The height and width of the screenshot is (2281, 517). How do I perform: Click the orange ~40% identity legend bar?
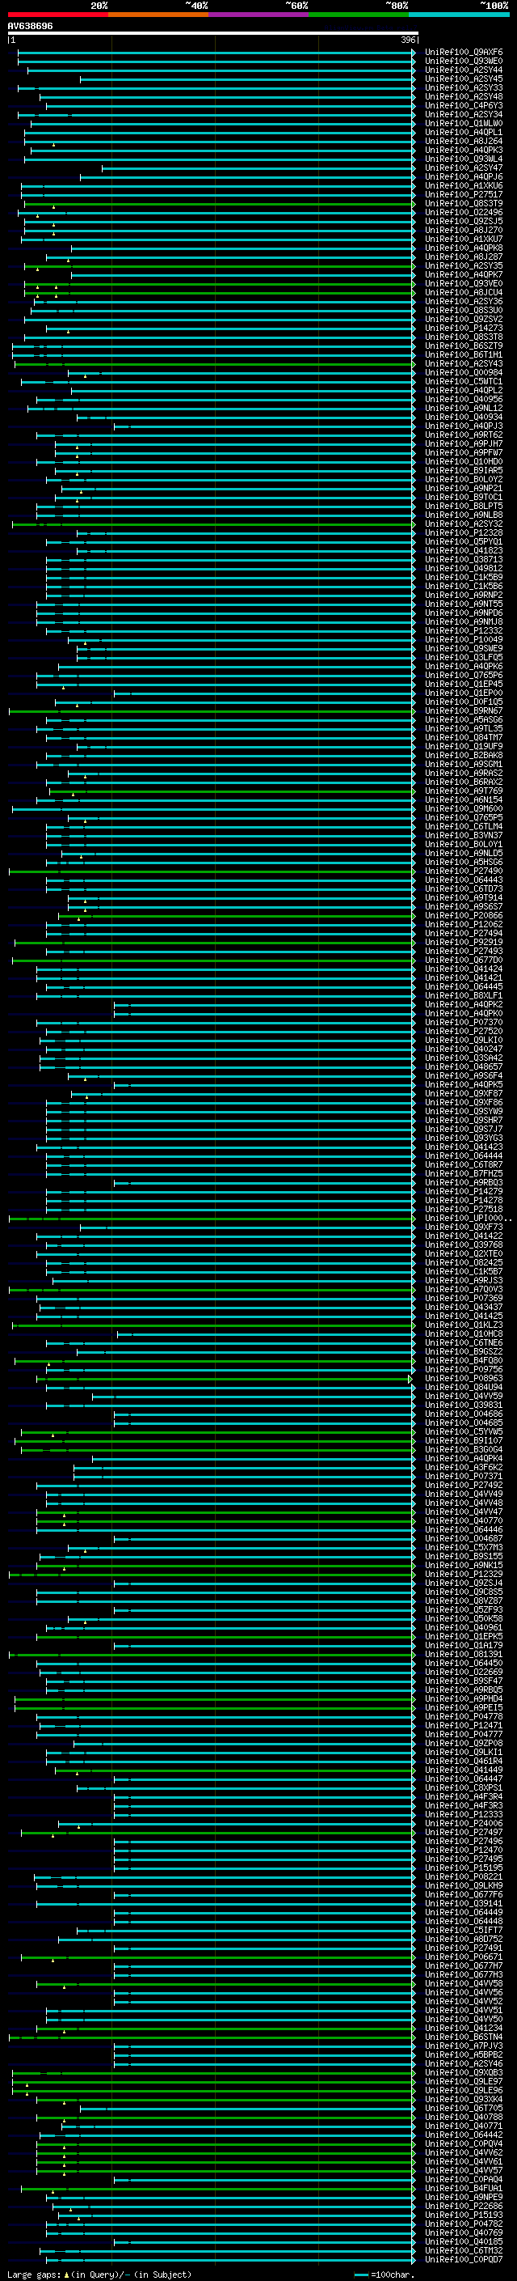(x=158, y=15)
